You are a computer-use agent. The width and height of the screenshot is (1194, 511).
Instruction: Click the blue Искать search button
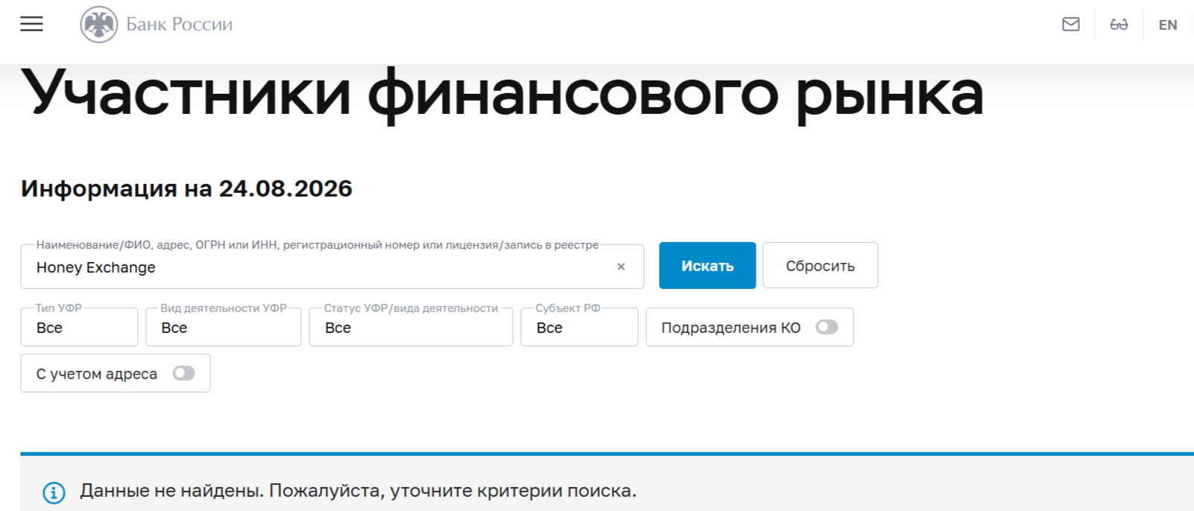[707, 265]
